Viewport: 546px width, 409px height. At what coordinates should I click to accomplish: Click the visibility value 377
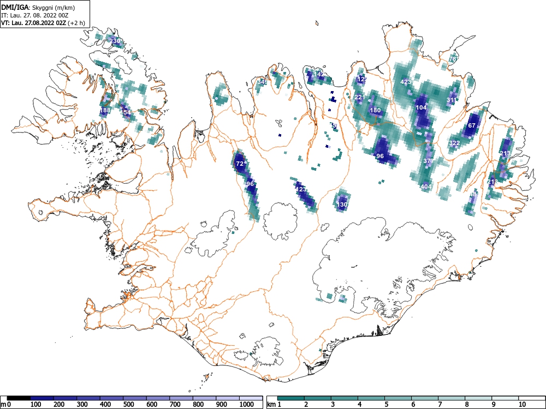(x=429, y=161)
